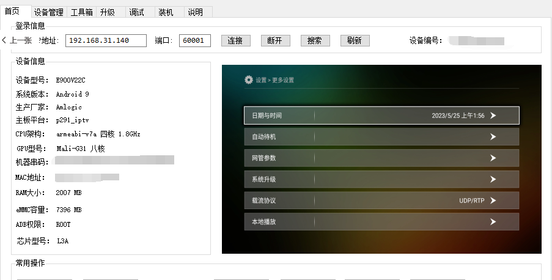Click the GPU value Mali-G31 八核

(x=81, y=149)
